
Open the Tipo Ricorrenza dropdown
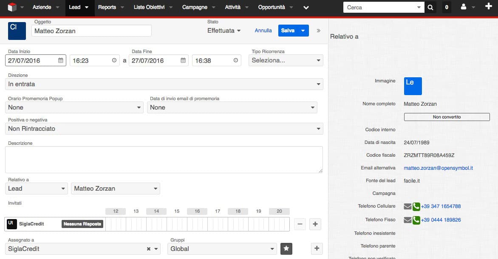(x=286, y=61)
